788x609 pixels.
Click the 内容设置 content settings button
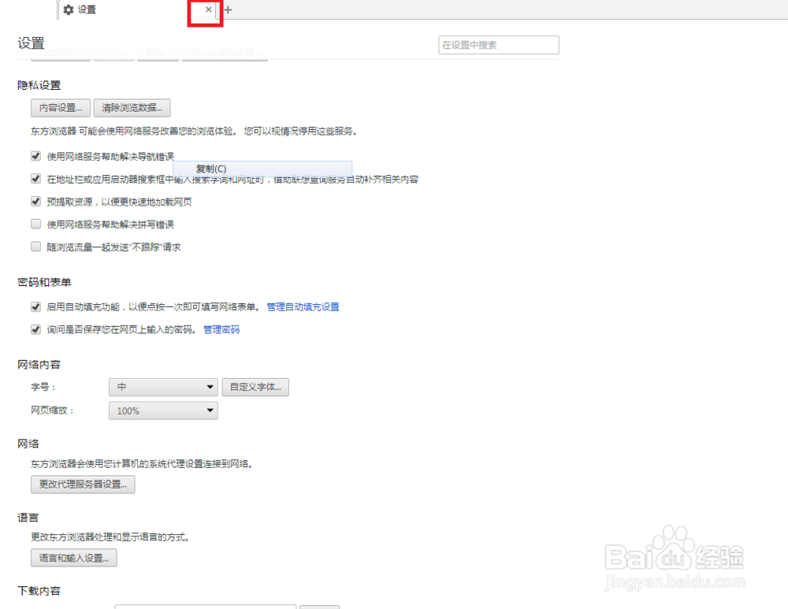point(60,107)
